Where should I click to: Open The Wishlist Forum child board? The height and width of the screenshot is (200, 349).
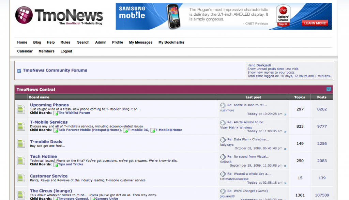coord(74,113)
